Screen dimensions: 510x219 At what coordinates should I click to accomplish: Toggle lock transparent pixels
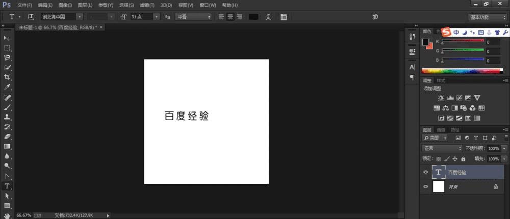click(x=439, y=159)
